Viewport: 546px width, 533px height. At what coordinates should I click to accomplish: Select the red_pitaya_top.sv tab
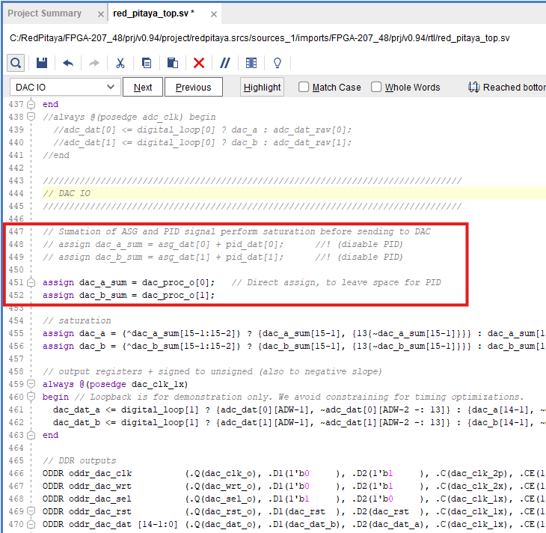(x=153, y=13)
